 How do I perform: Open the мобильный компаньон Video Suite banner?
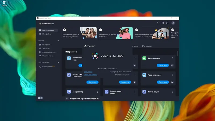coord(151,33)
